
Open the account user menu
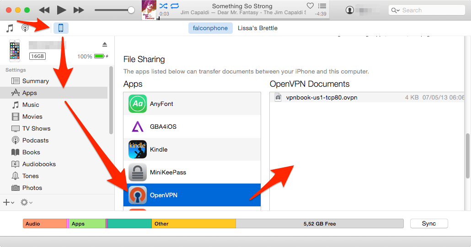pos(350,10)
